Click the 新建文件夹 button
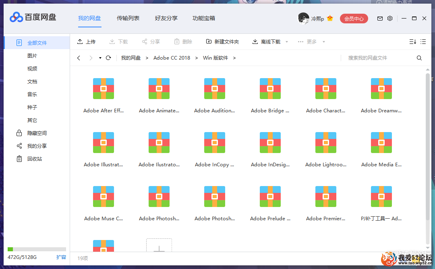Image resolution: width=435 pixels, height=269 pixels. 222,41
